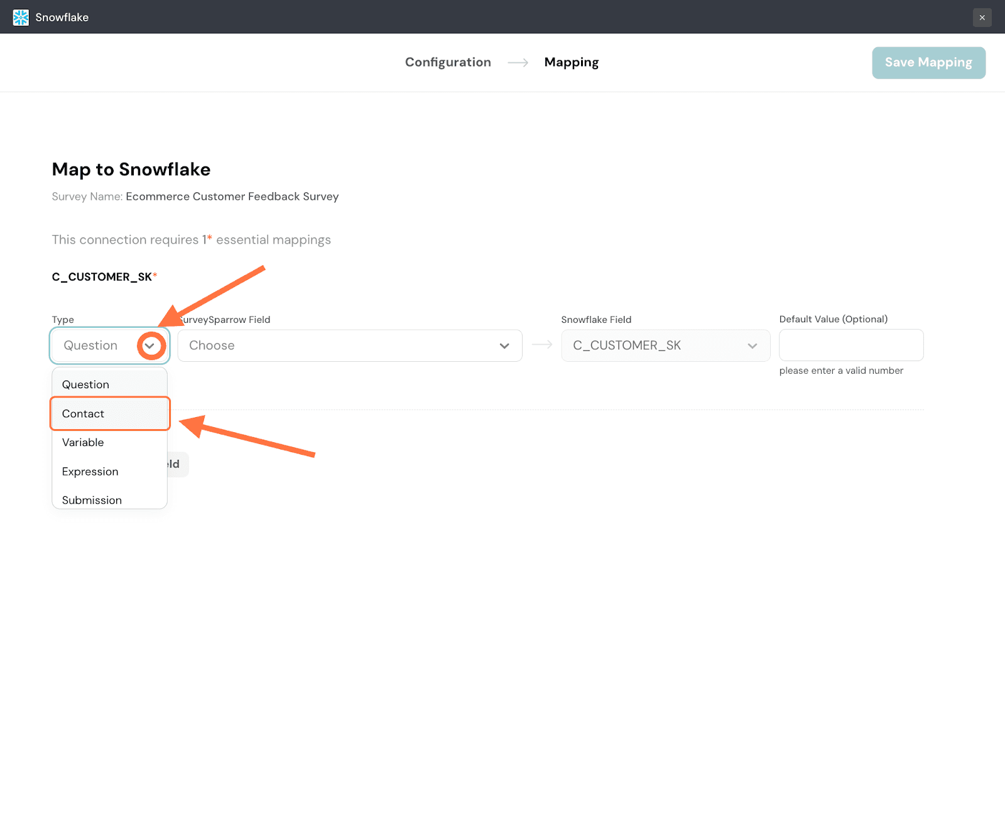Click the Snowflake title text in header

tap(62, 18)
